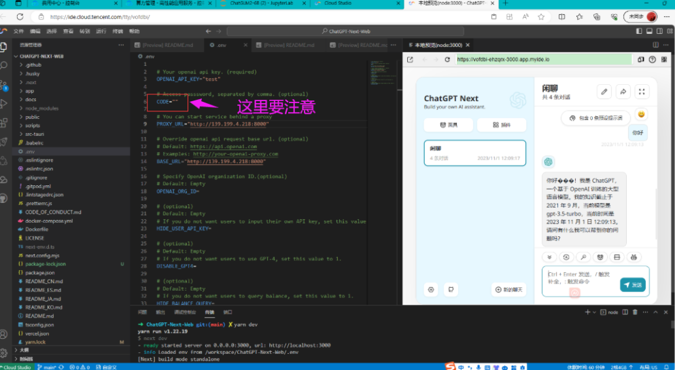Switch to the 本地预览(node:3000) preview tab
Image resolution: width=675 pixels, height=370 pixels.
pyautogui.click(x=438, y=45)
